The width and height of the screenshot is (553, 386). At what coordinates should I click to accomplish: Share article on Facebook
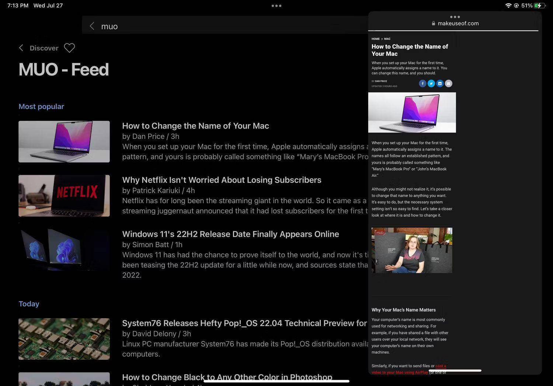(x=422, y=84)
